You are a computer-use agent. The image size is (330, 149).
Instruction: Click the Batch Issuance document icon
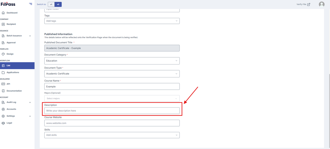[x=3, y=36]
